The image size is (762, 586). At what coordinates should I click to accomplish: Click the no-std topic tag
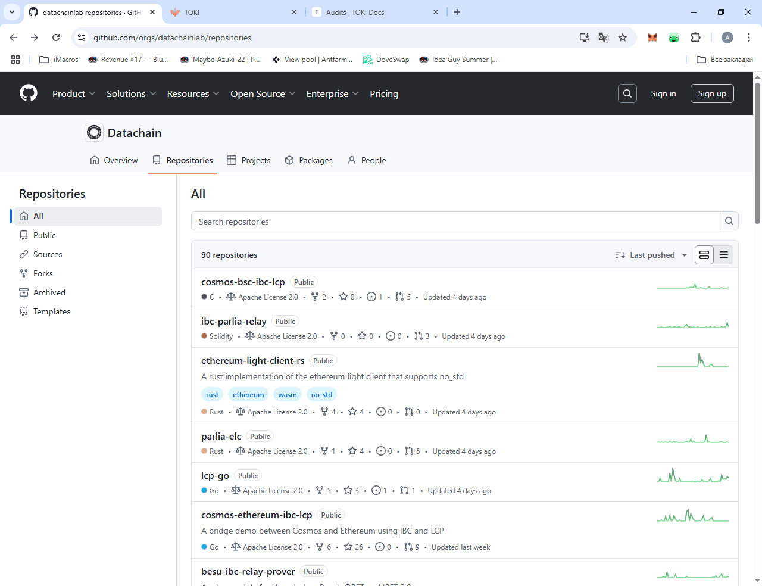321,394
